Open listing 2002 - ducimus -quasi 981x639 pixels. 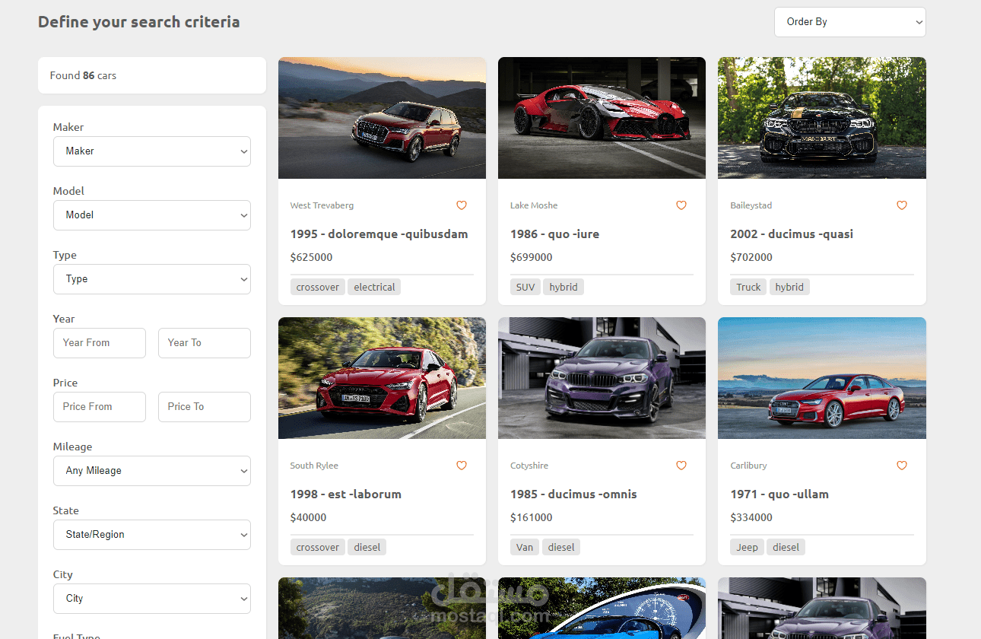click(792, 234)
